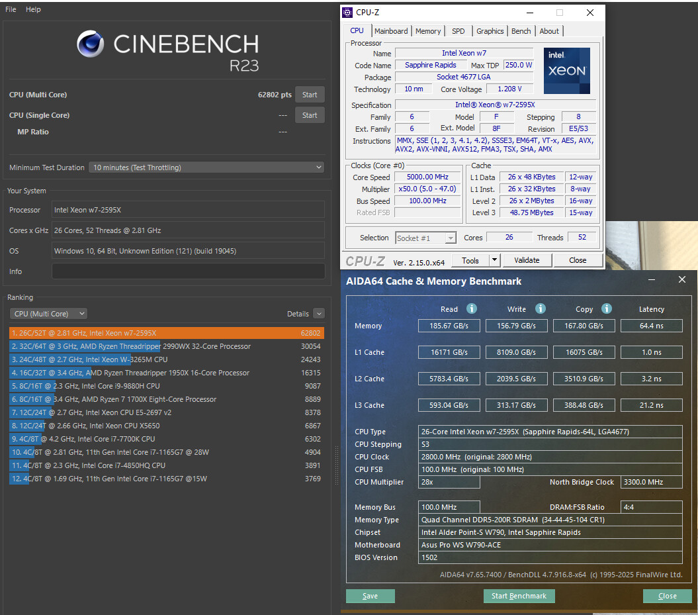Click Save in AIDA64 benchmark window
The image size is (698, 615).
point(370,596)
